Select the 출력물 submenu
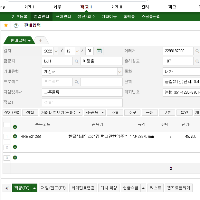 coord(129,16)
